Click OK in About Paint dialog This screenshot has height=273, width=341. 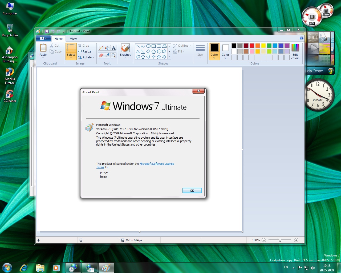coord(192,191)
